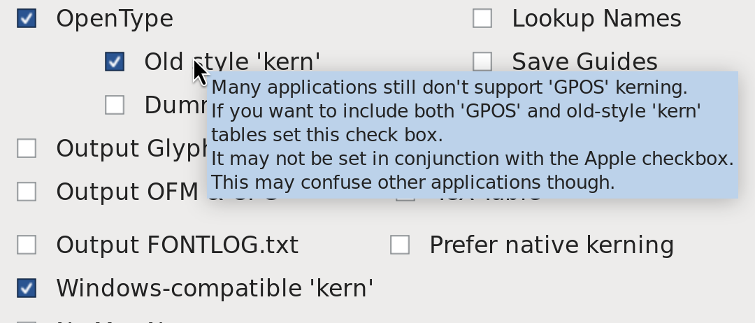Tick the Lookup Names checkbox
The height and width of the screenshot is (323, 755).
[482, 18]
